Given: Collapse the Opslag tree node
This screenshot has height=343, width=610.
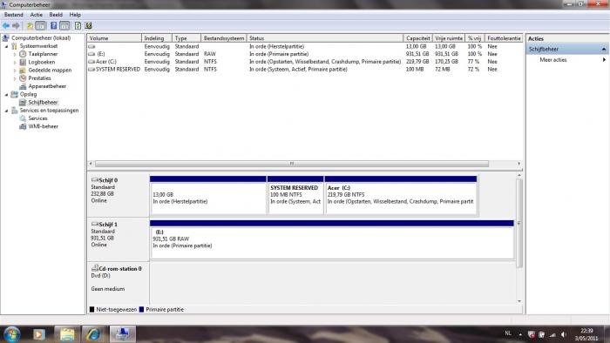Looking at the screenshot, I should [x=6, y=94].
